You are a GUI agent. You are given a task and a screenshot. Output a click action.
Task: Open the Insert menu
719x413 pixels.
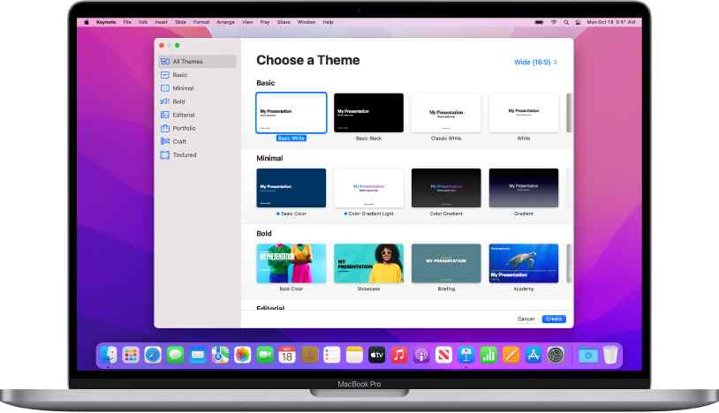pos(161,22)
